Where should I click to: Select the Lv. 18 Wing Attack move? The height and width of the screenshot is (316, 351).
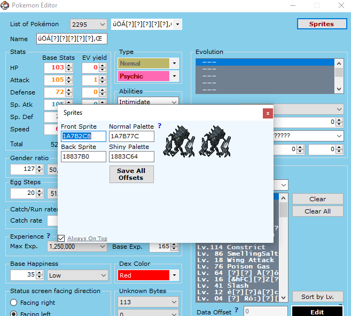point(236,260)
